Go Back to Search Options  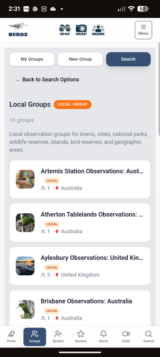pyautogui.click(x=48, y=80)
